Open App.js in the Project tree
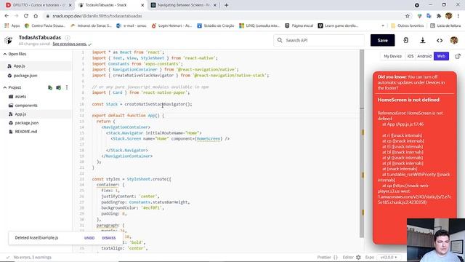Image resolution: width=465 pixels, height=262 pixels. point(20,114)
